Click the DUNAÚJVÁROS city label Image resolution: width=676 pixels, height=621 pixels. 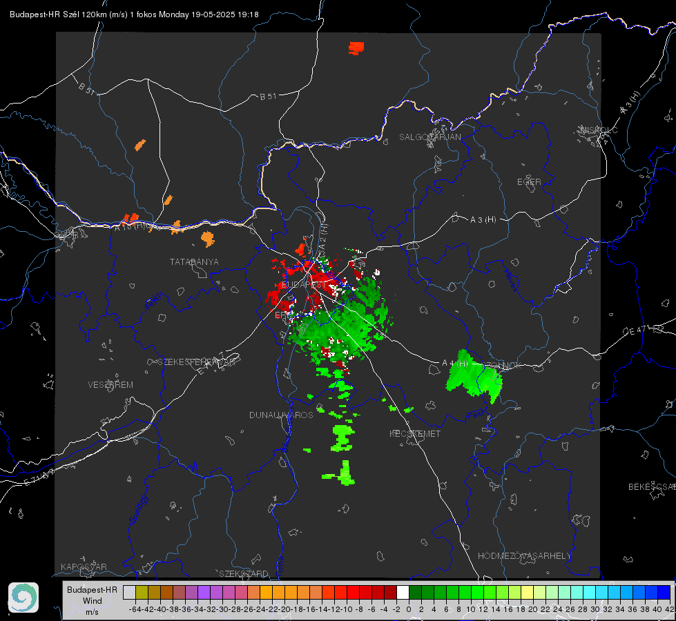281,415
